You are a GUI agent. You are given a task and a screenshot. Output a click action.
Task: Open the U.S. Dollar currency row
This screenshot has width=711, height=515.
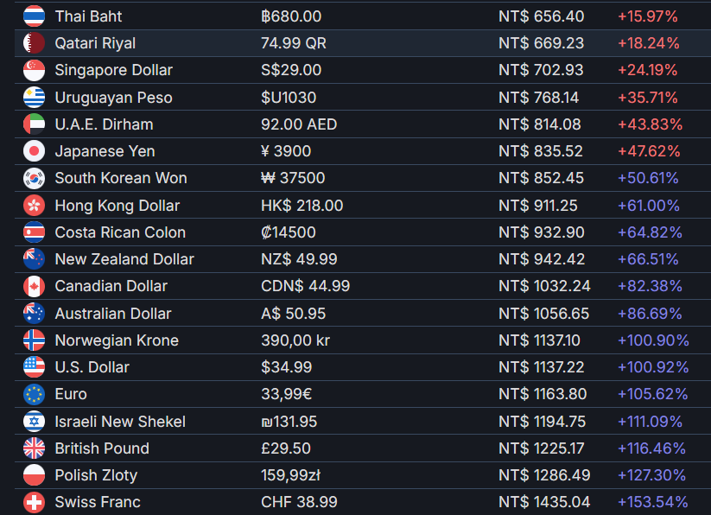pyautogui.click(x=363, y=367)
